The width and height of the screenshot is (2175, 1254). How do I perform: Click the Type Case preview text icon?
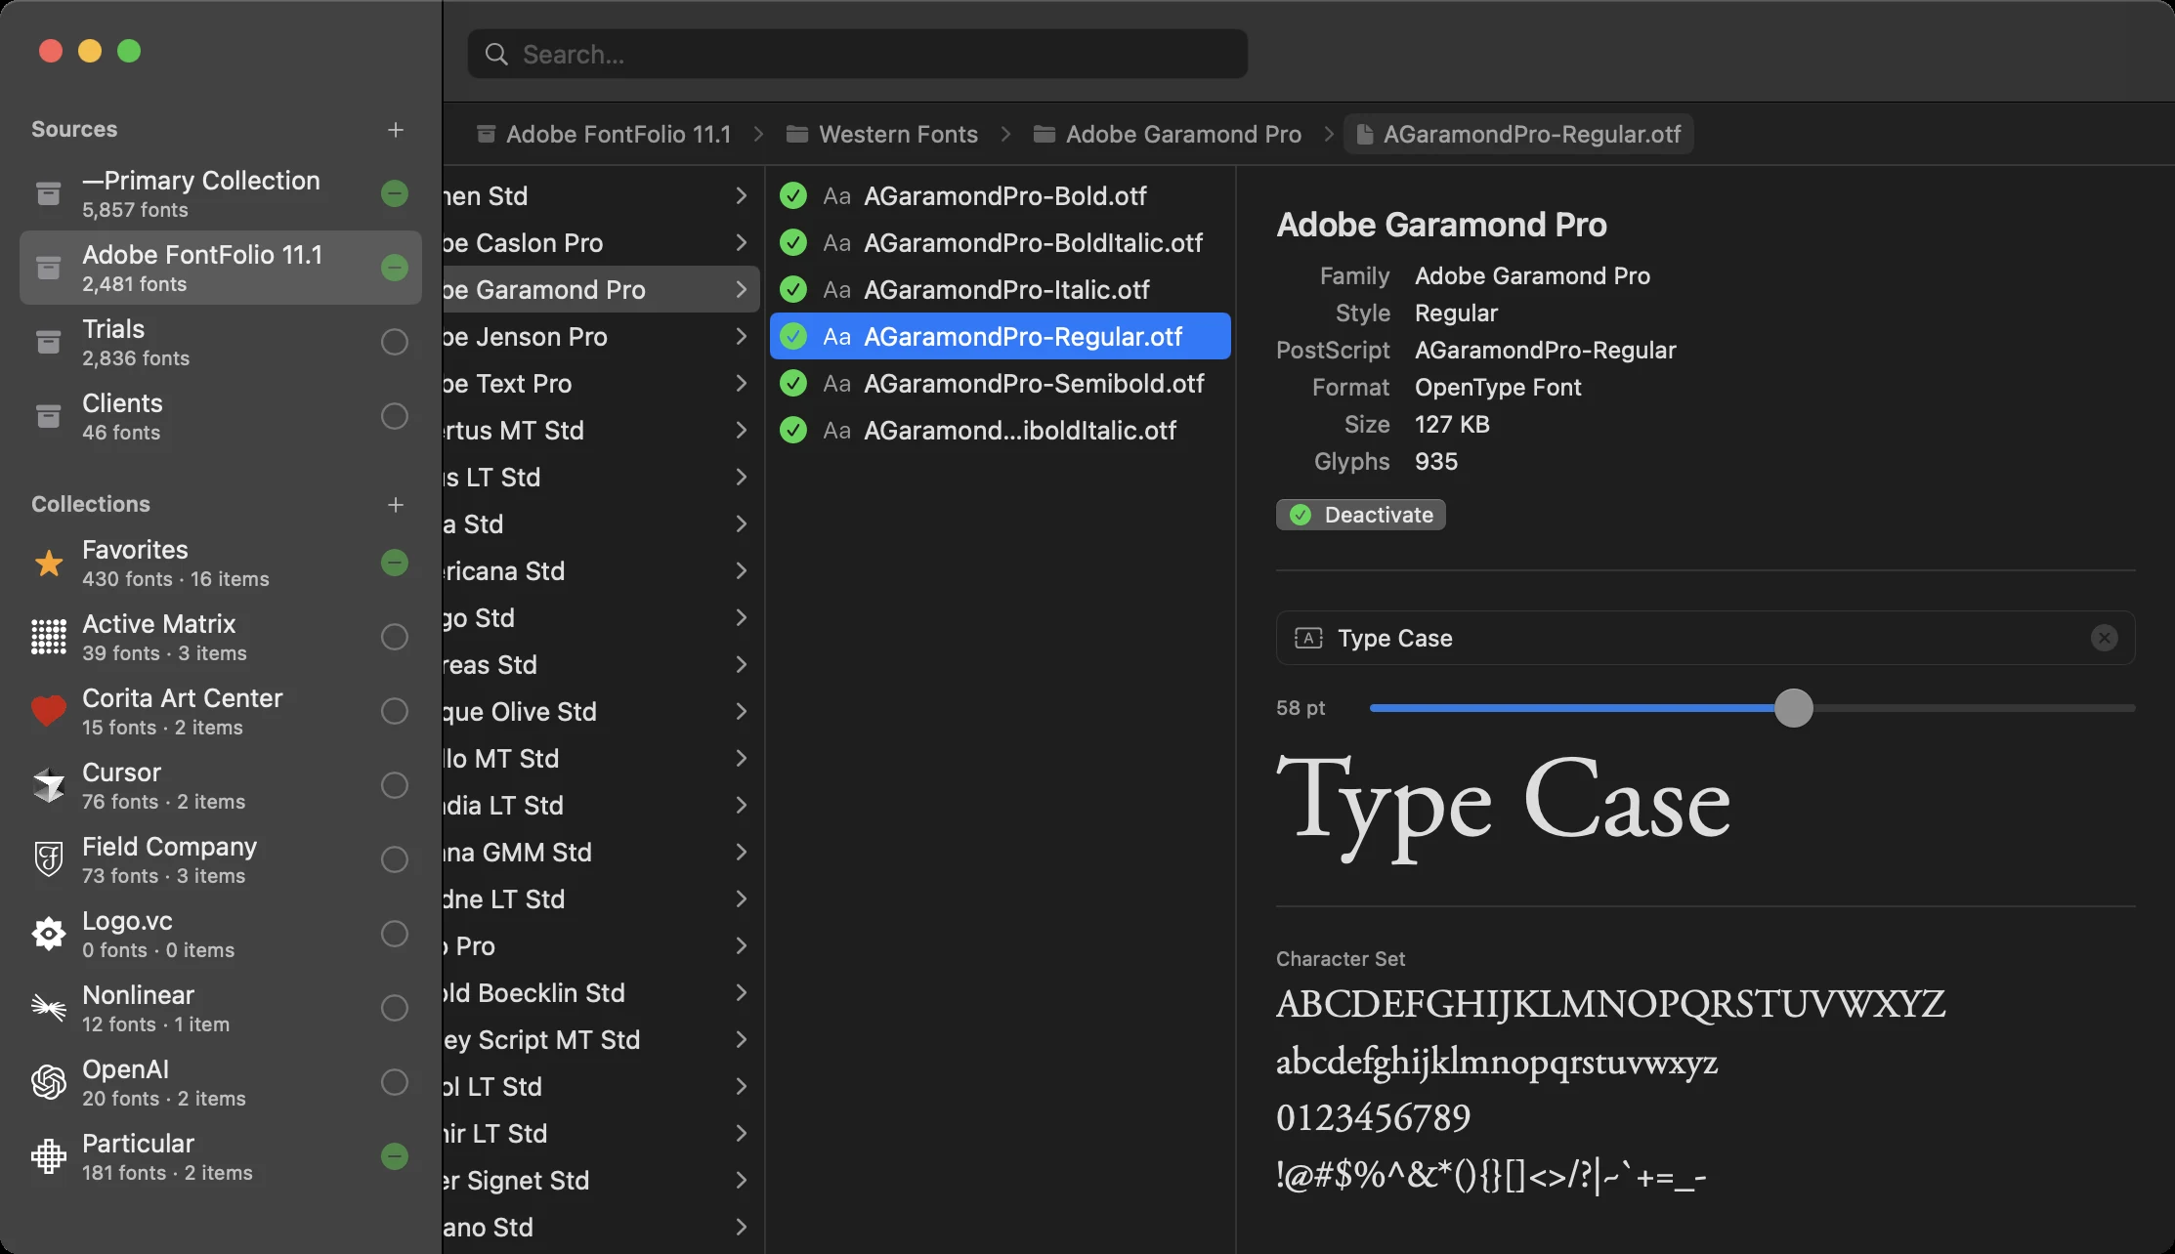tap(1308, 638)
